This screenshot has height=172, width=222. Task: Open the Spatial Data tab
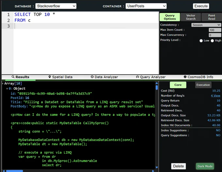pos(60,77)
